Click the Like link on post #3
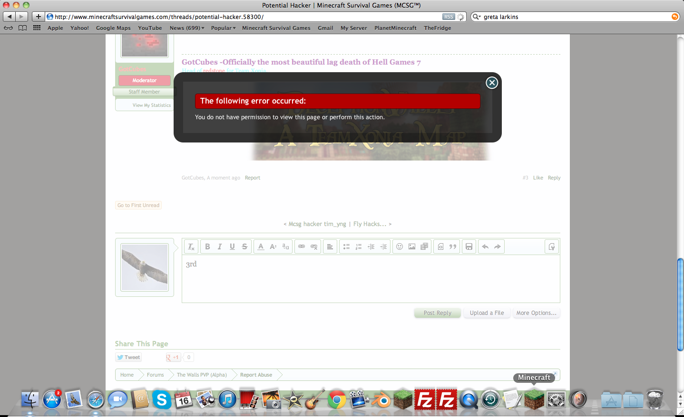The height and width of the screenshot is (417, 684). (538, 178)
